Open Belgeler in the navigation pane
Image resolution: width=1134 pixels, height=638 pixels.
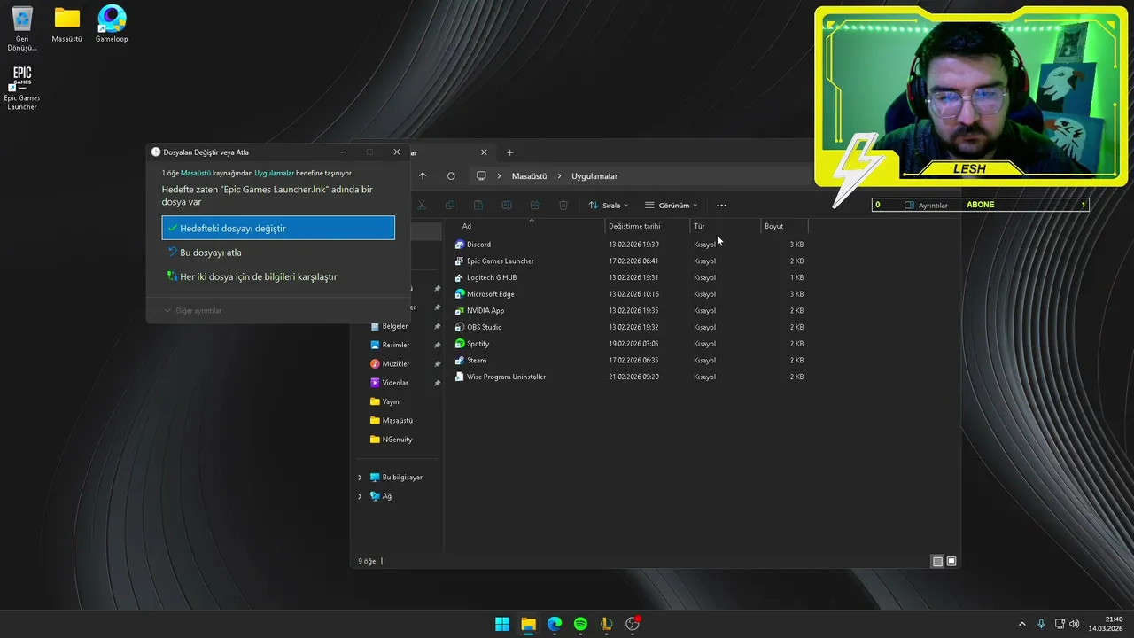coord(395,326)
